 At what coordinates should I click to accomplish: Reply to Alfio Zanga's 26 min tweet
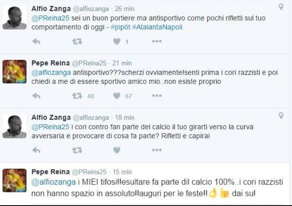[x=36, y=41]
